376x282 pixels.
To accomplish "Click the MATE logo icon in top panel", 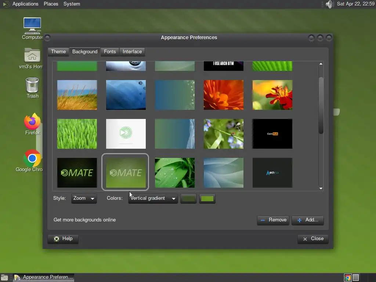I will 6,4.
